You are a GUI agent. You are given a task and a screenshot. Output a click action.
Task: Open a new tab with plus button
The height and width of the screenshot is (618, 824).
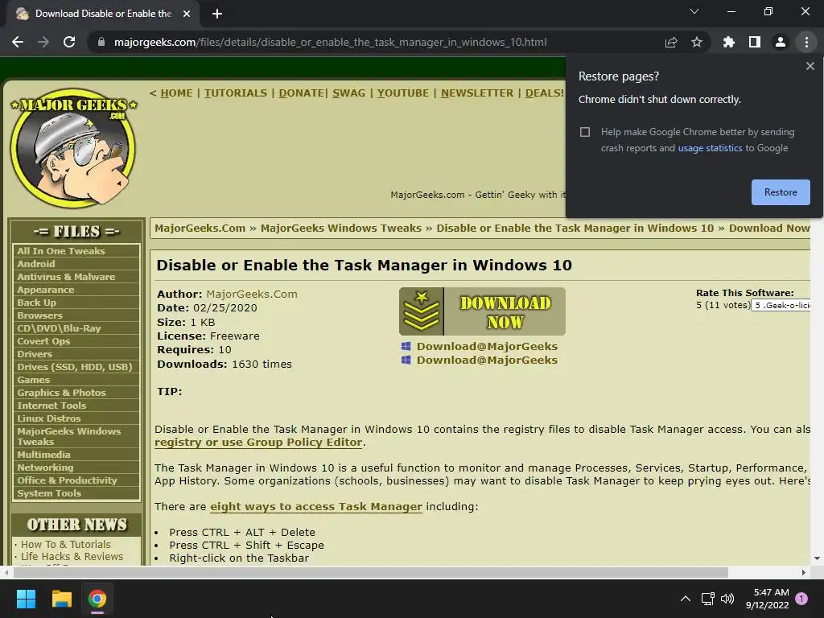[217, 14]
